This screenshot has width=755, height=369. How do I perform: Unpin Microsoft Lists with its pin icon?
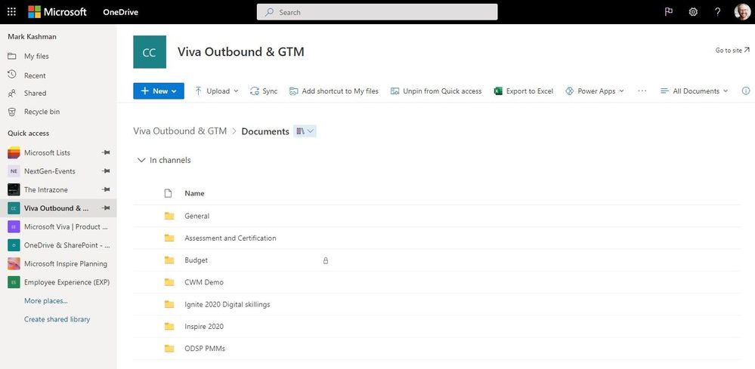click(x=106, y=152)
